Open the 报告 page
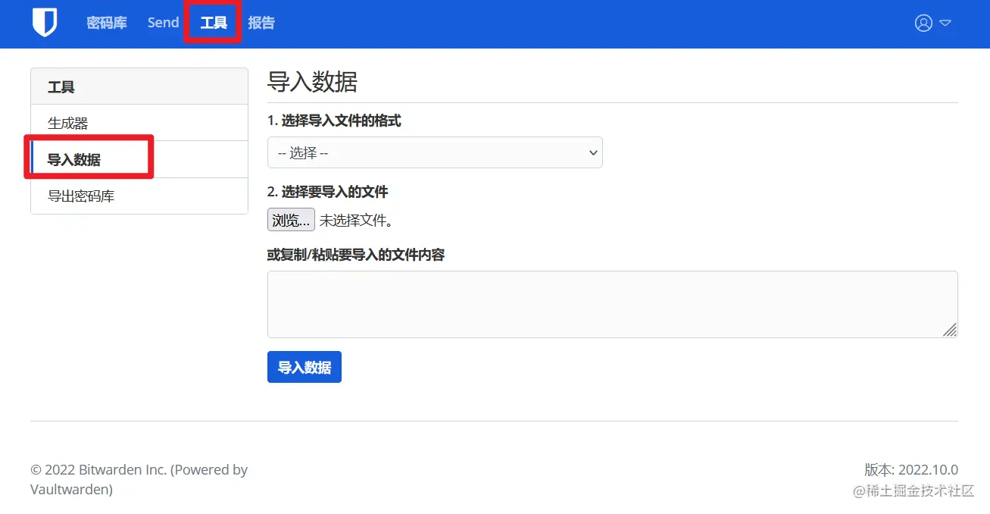 point(261,23)
